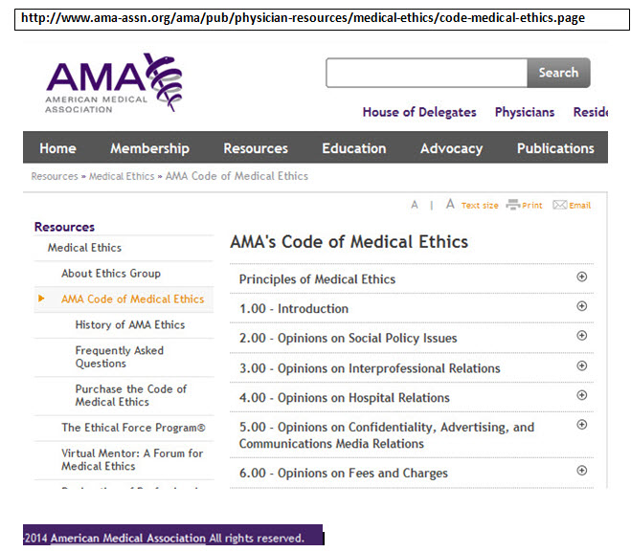Open Frequently Asked Questions sidebar link

tap(120, 357)
